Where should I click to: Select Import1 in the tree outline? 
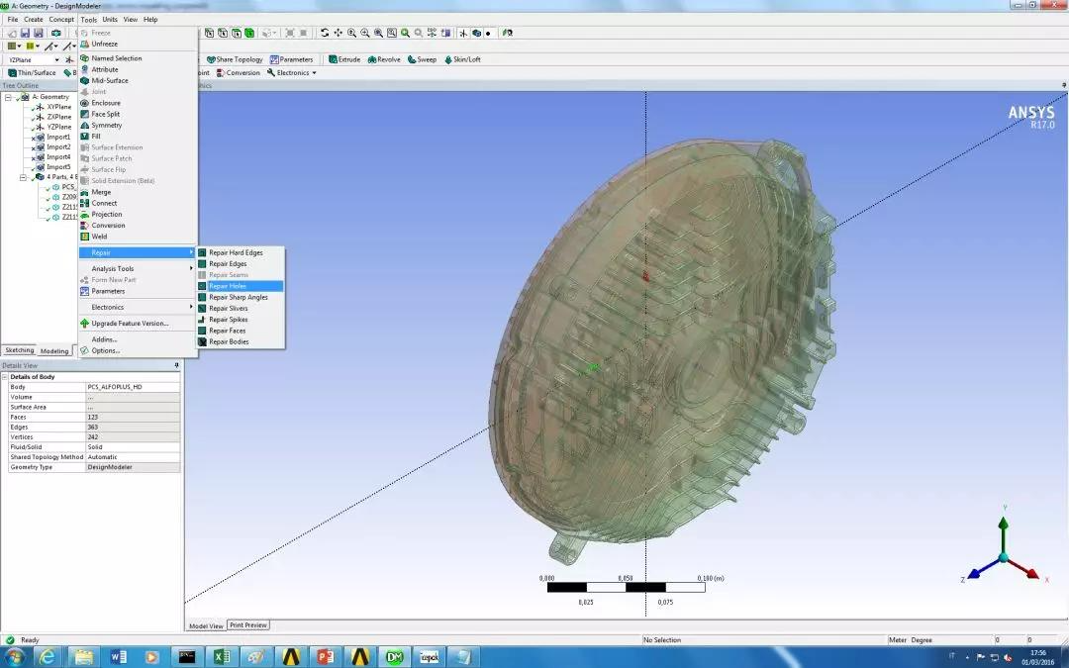58,137
